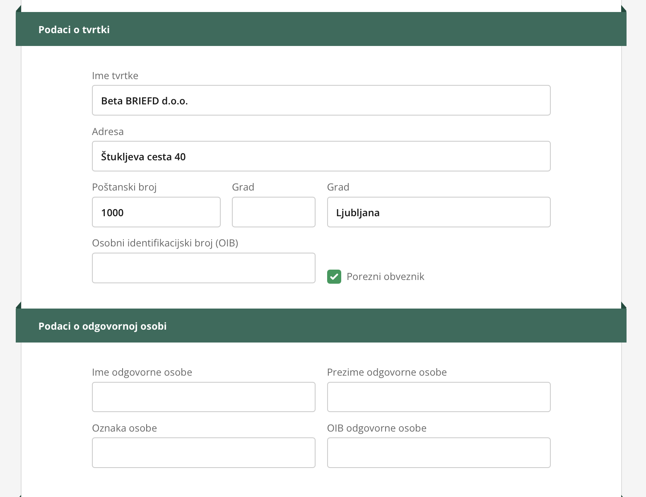Click the Prezime odgovorne osobe label text
Image resolution: width=646 pixels, height=497 pixels.
[x=387, y=372]
